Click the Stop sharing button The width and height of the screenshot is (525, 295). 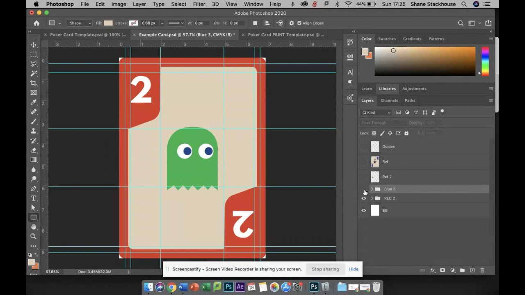point(325,269)
